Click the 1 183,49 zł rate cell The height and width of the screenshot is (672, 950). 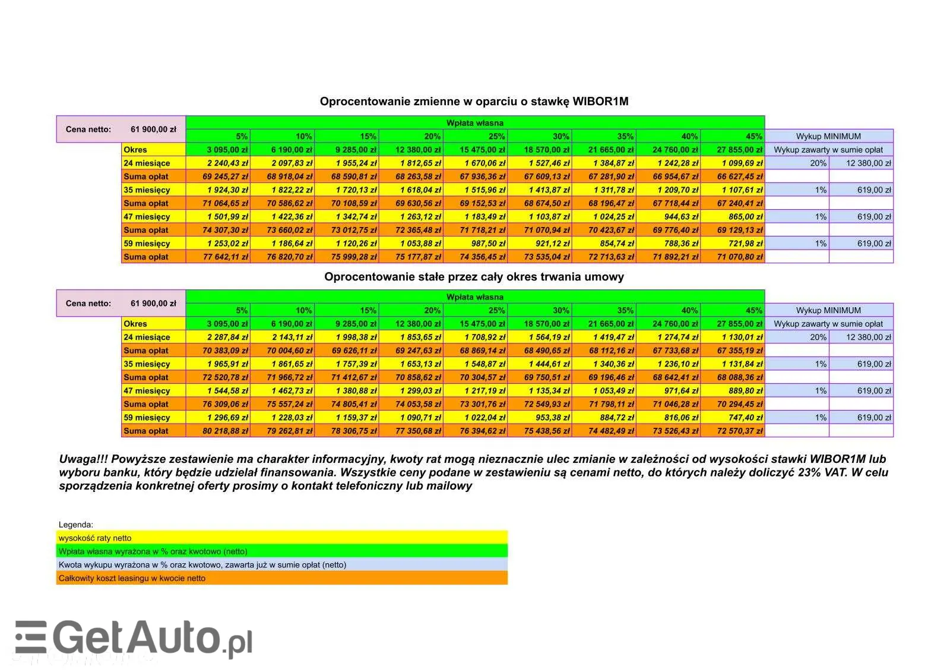[x=476, y=217]
